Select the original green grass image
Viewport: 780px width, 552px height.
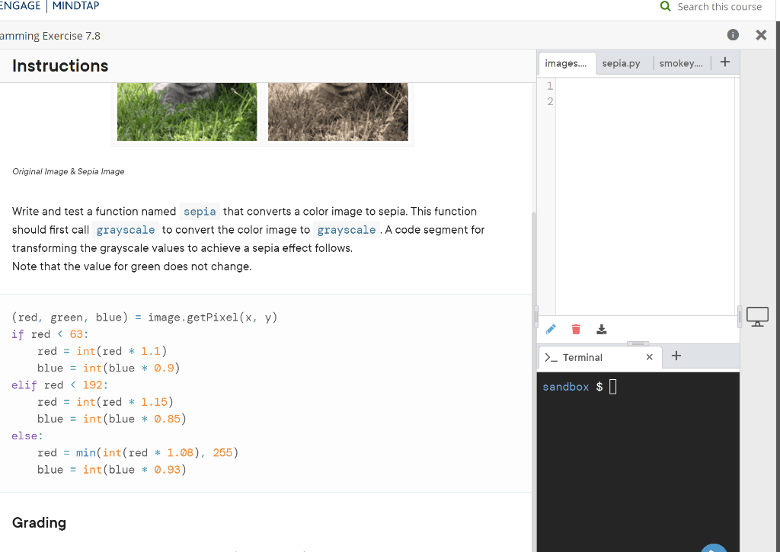coord(187,110)
